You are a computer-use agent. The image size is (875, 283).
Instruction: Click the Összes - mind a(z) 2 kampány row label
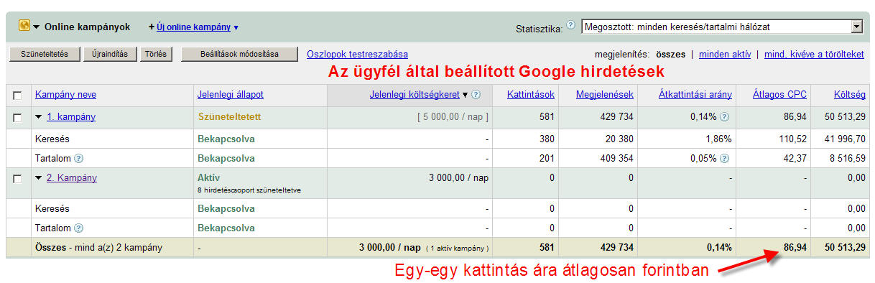point(99,248)
